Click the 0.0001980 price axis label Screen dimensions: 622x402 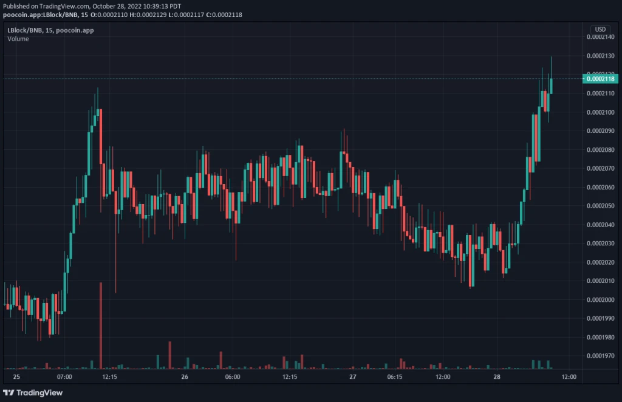click(600, 338)
